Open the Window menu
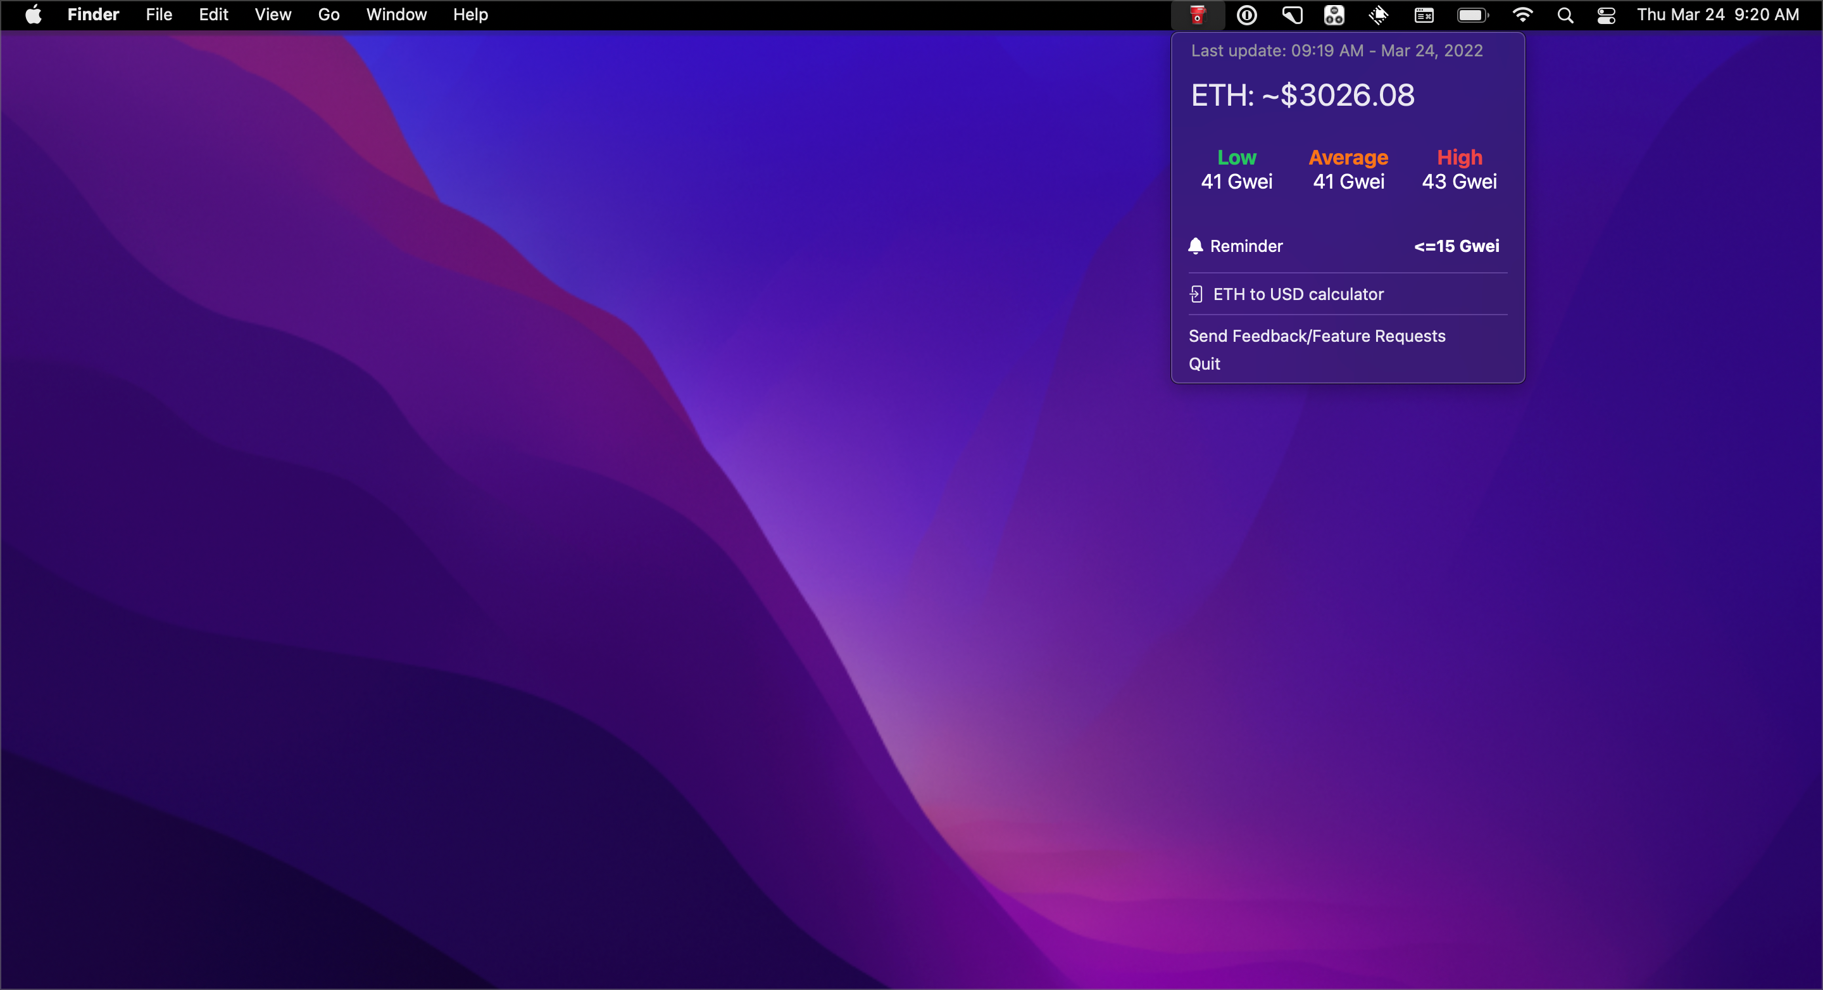 (396, 15)
